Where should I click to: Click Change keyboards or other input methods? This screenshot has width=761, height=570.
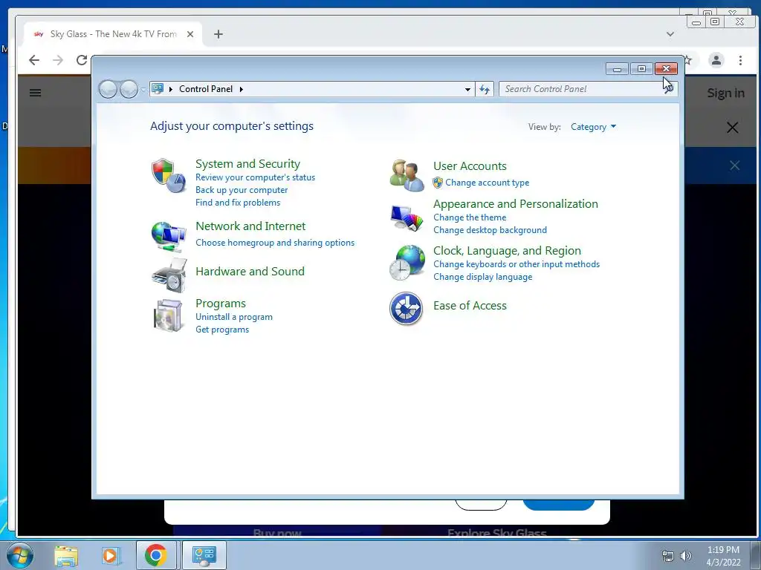click(516, 264)
